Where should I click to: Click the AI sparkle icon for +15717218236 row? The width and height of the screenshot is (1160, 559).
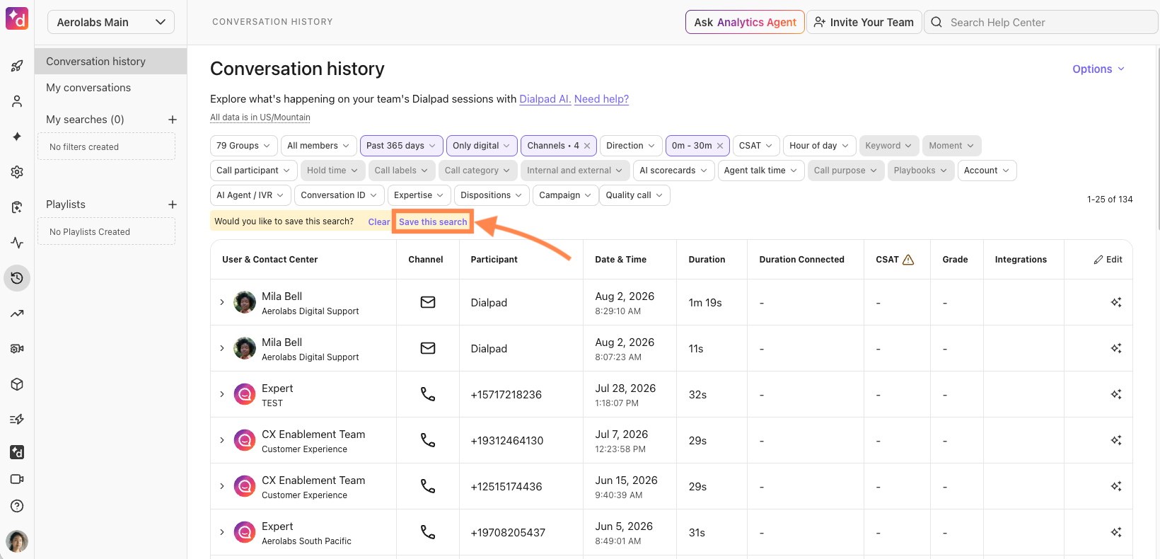[1116, 394]
